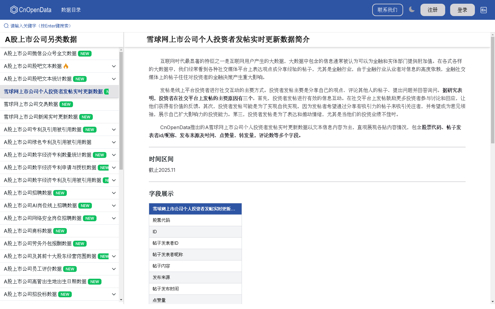Switch language with En icon
This screenshot has height=309, width=495.
click(x=484, y=10)
